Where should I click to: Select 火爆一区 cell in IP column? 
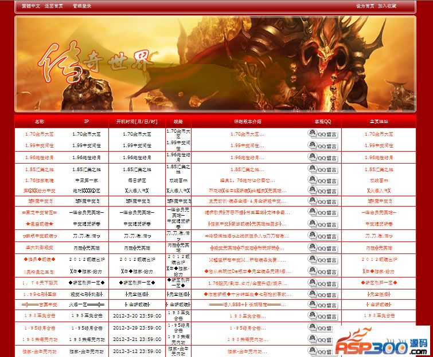(x=87, y=305)
